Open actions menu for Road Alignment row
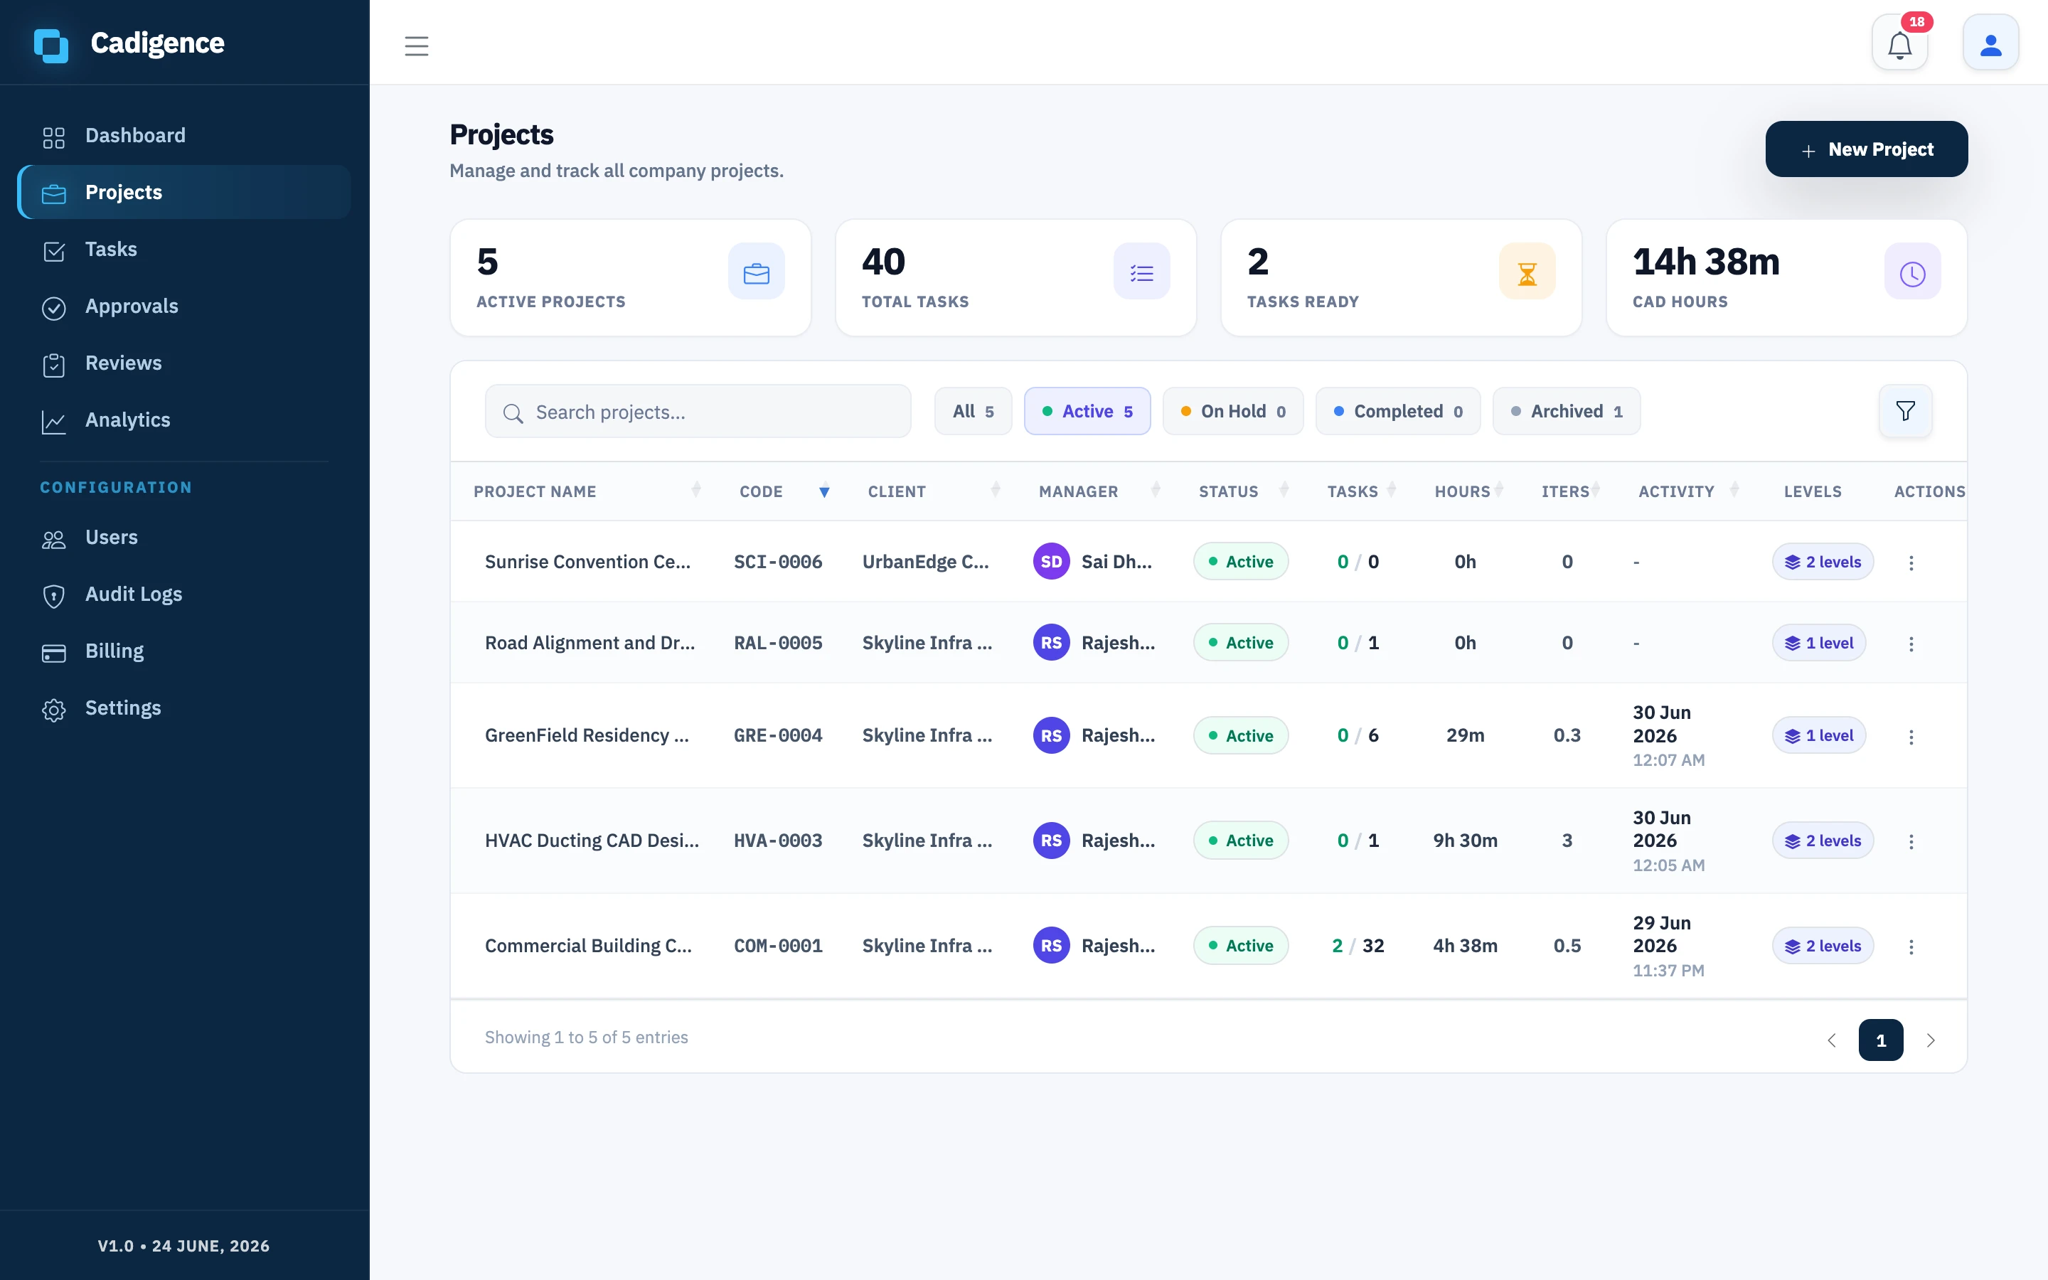This screenshot has height=1280, width=2048. point(1911,644)
